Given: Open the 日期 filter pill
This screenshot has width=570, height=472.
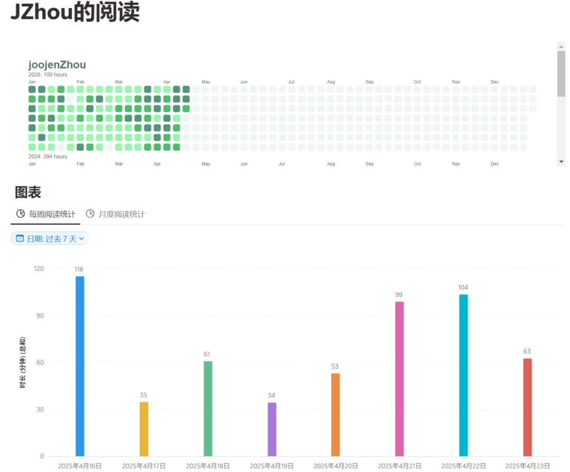Looking at the screenshot, I should (51, 239).
